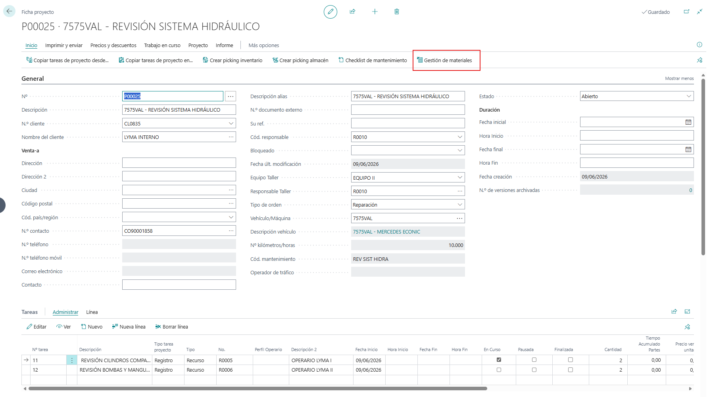Check Pausada box for task 12
711x397 pixels.
tap(534, 370)
